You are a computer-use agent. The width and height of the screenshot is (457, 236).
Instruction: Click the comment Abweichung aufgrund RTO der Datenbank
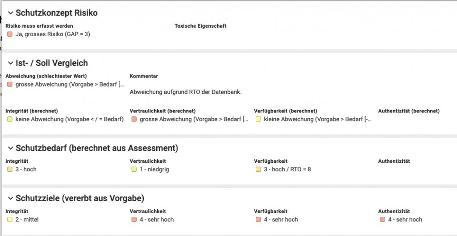click(186, 92)
